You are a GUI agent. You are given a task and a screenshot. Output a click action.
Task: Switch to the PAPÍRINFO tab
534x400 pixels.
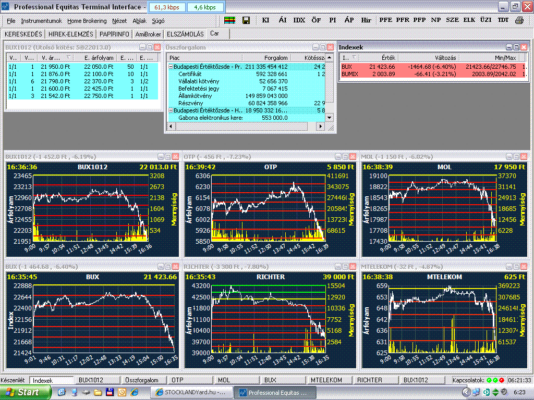tap(114, 34)
